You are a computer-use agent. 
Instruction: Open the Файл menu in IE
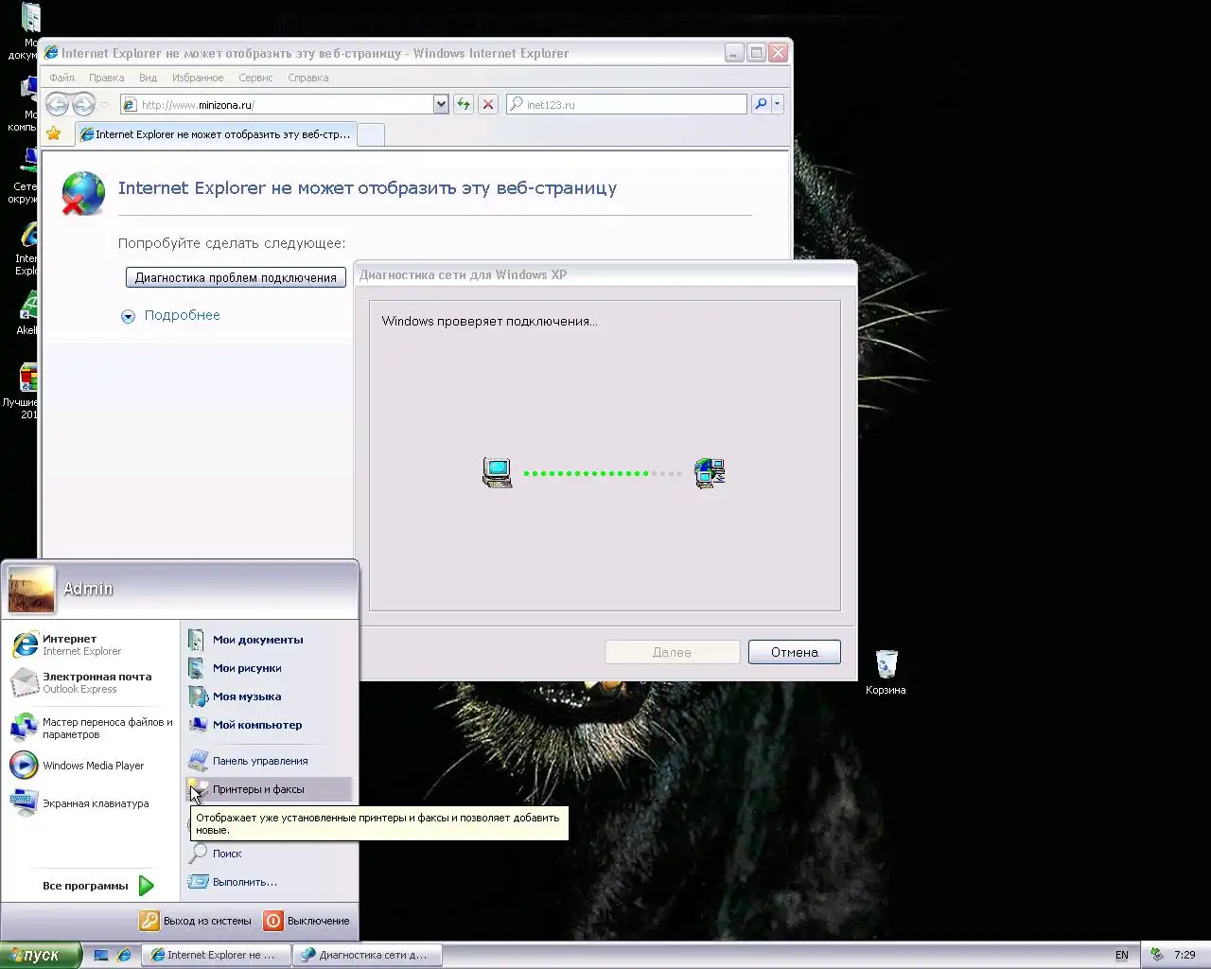pyautogui.click(x=61, y=78)
